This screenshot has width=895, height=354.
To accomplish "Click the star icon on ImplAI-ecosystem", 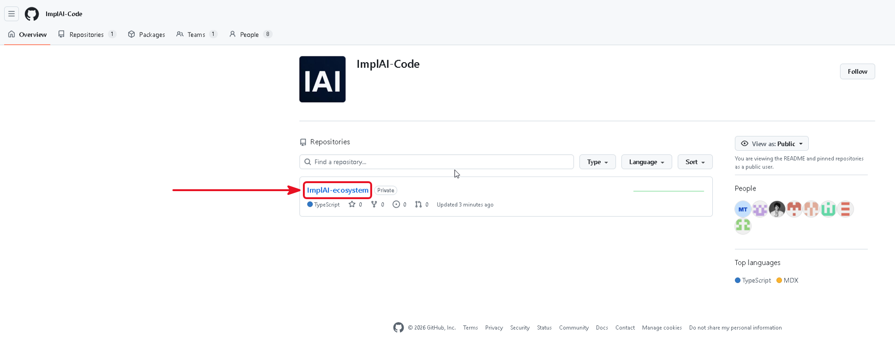I will coord(352,204).
